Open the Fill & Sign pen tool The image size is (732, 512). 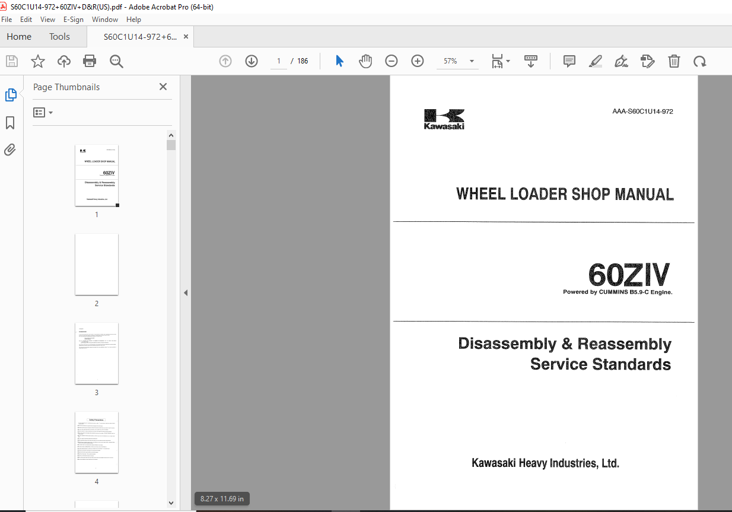pyautogui.click(x=621, y=61)
